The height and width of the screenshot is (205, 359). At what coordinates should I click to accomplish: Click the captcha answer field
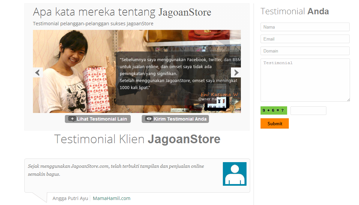click(x=308, y=111)
